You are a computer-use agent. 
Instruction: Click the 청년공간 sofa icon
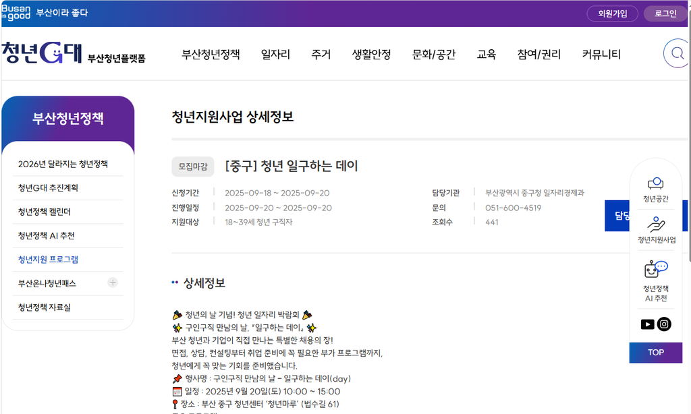656,183
